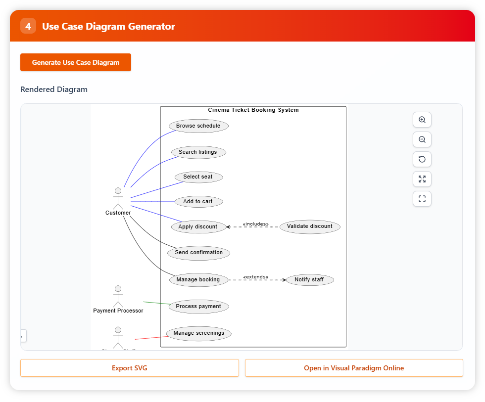Screen dimensions: 485x402
Task: Select the «extends» relationship label
Action: click(x=256, y=277)
